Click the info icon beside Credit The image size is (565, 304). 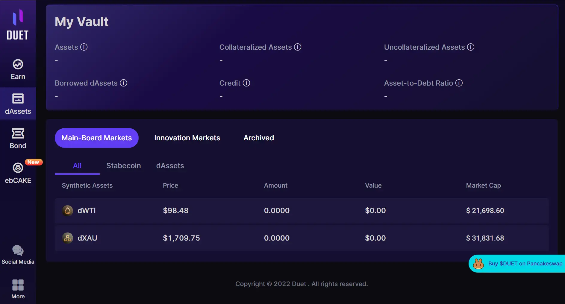(x=246, y=83)
